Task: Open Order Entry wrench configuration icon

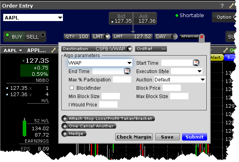Action: [231, 6]
